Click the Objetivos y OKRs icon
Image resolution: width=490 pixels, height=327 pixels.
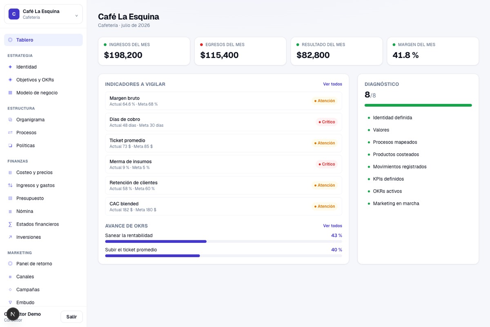pyautogui.click(x=10, y=80)
